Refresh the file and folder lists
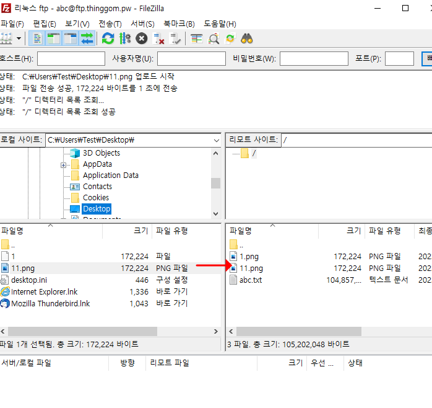The image size is (432, 408). [x=108, y=38]
